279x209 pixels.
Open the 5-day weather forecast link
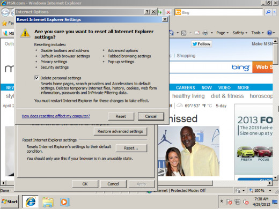pos(221,106)
